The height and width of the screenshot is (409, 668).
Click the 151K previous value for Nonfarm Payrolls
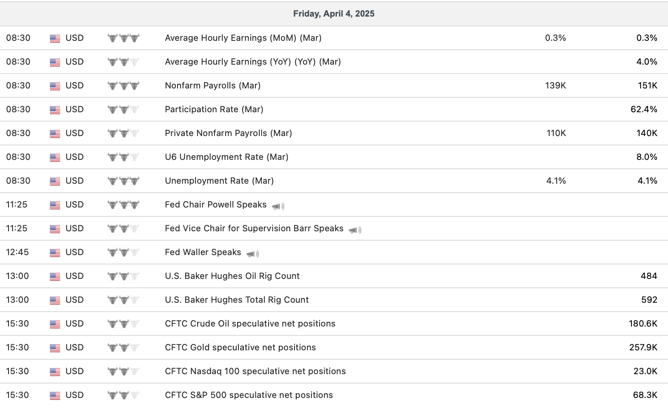point(647,85)
